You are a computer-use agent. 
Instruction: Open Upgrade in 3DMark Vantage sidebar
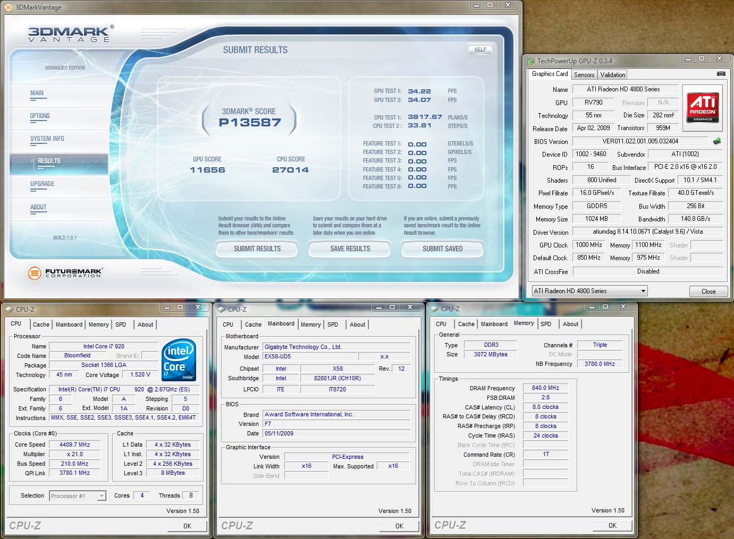pyautogui.click(x=43, y=184)
